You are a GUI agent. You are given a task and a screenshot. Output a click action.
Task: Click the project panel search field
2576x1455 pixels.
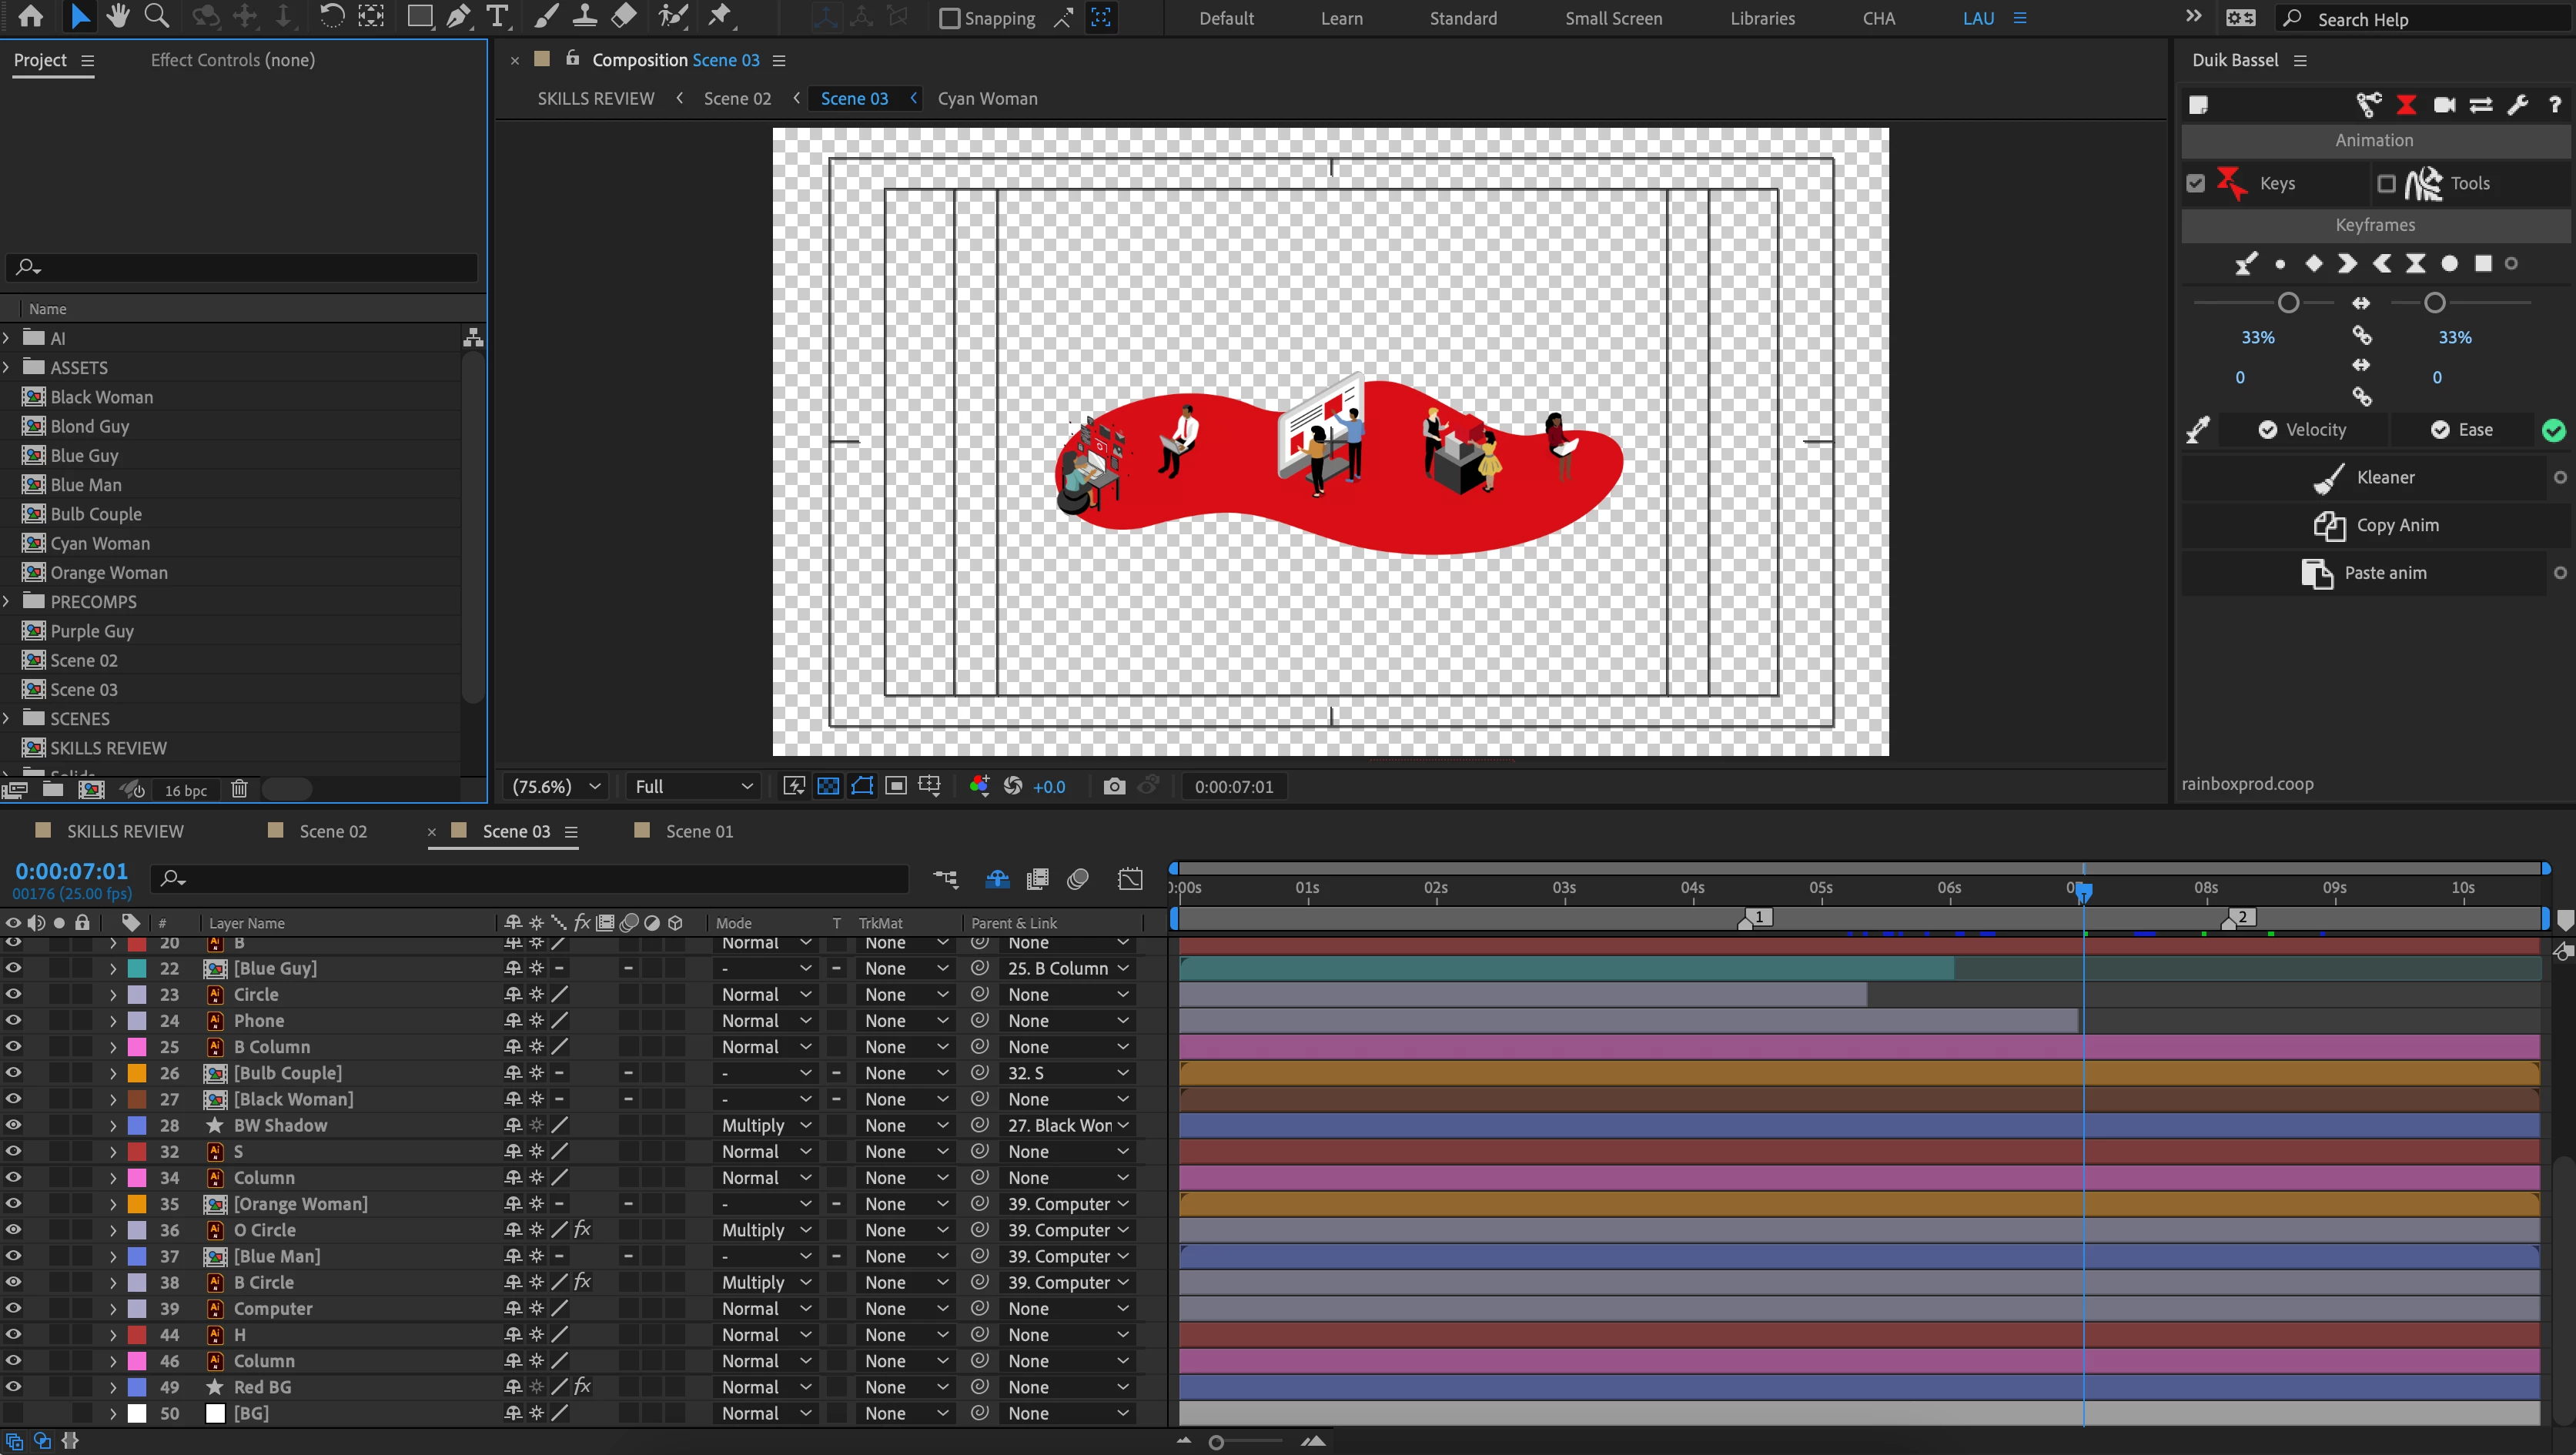coord(242,267)
